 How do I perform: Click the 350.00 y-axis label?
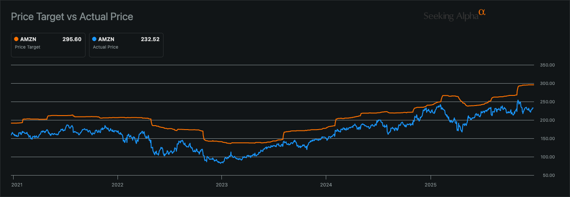[x=548, y=65]
